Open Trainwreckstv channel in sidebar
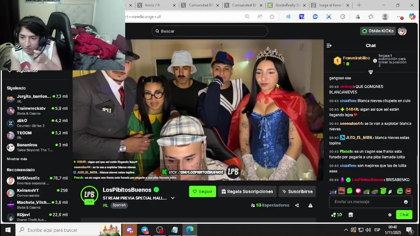420x236 pixels. [x=37, y=111]
